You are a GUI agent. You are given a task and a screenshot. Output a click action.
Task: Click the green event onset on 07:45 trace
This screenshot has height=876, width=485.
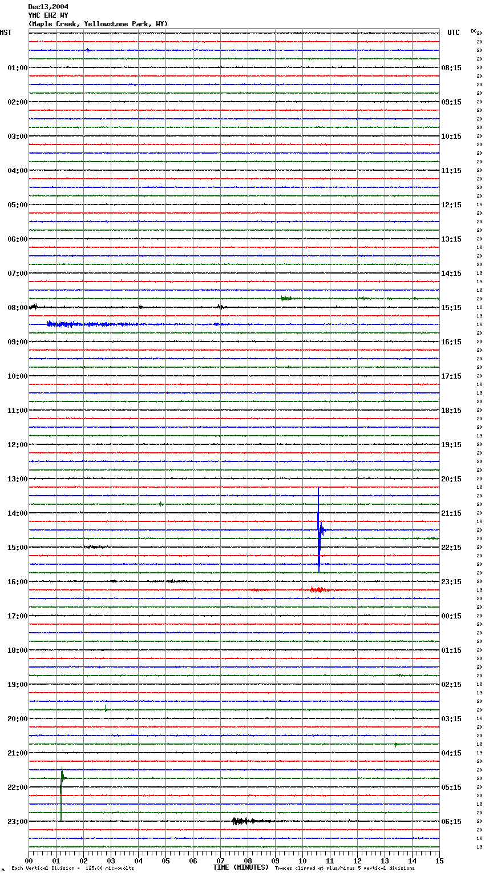(285, 298)
